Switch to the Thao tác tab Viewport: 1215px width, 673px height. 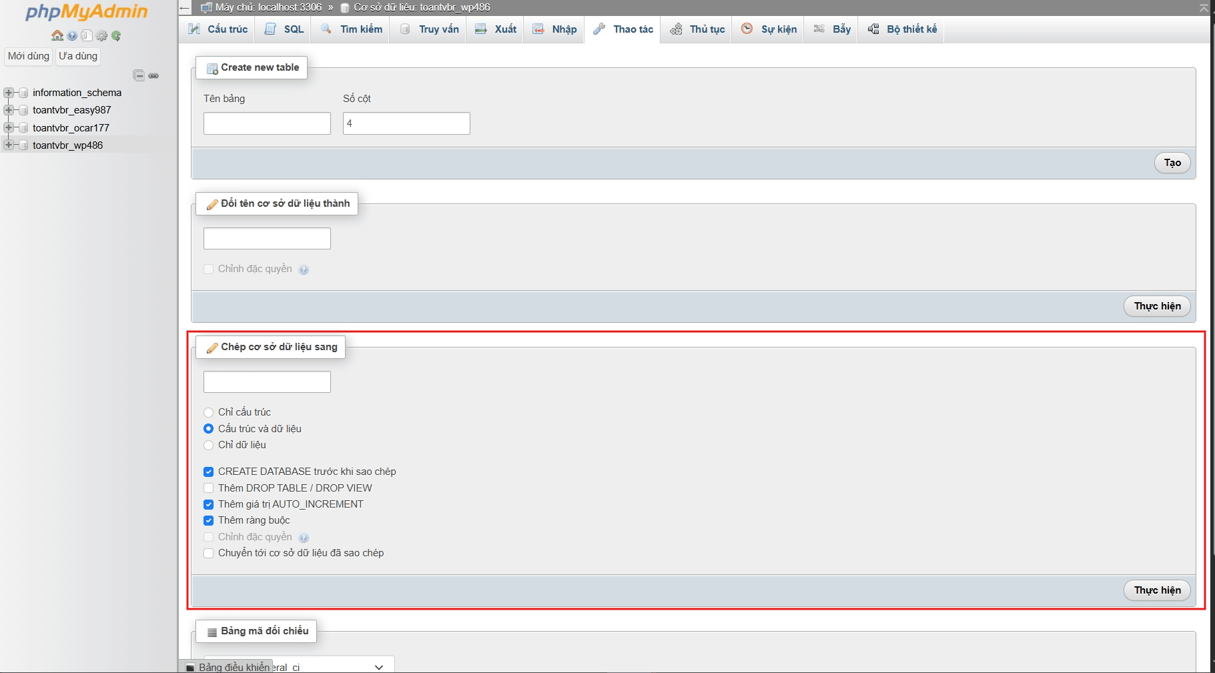click(623, 29)
